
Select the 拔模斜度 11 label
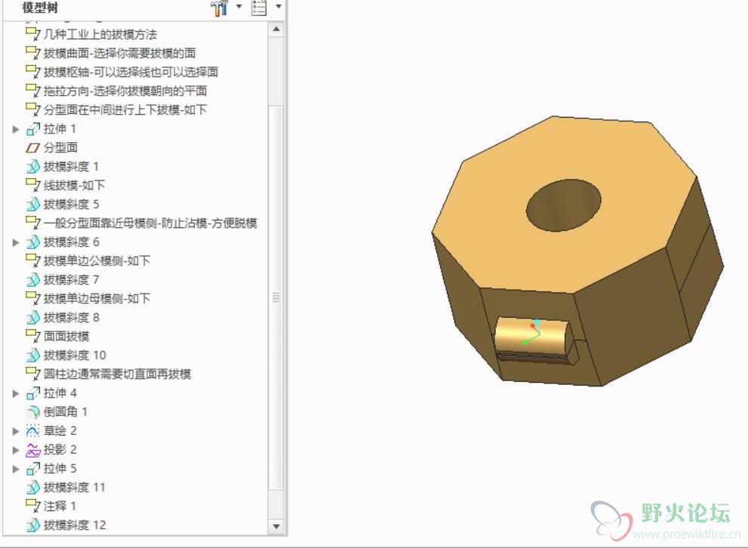[x=74, y=488]
